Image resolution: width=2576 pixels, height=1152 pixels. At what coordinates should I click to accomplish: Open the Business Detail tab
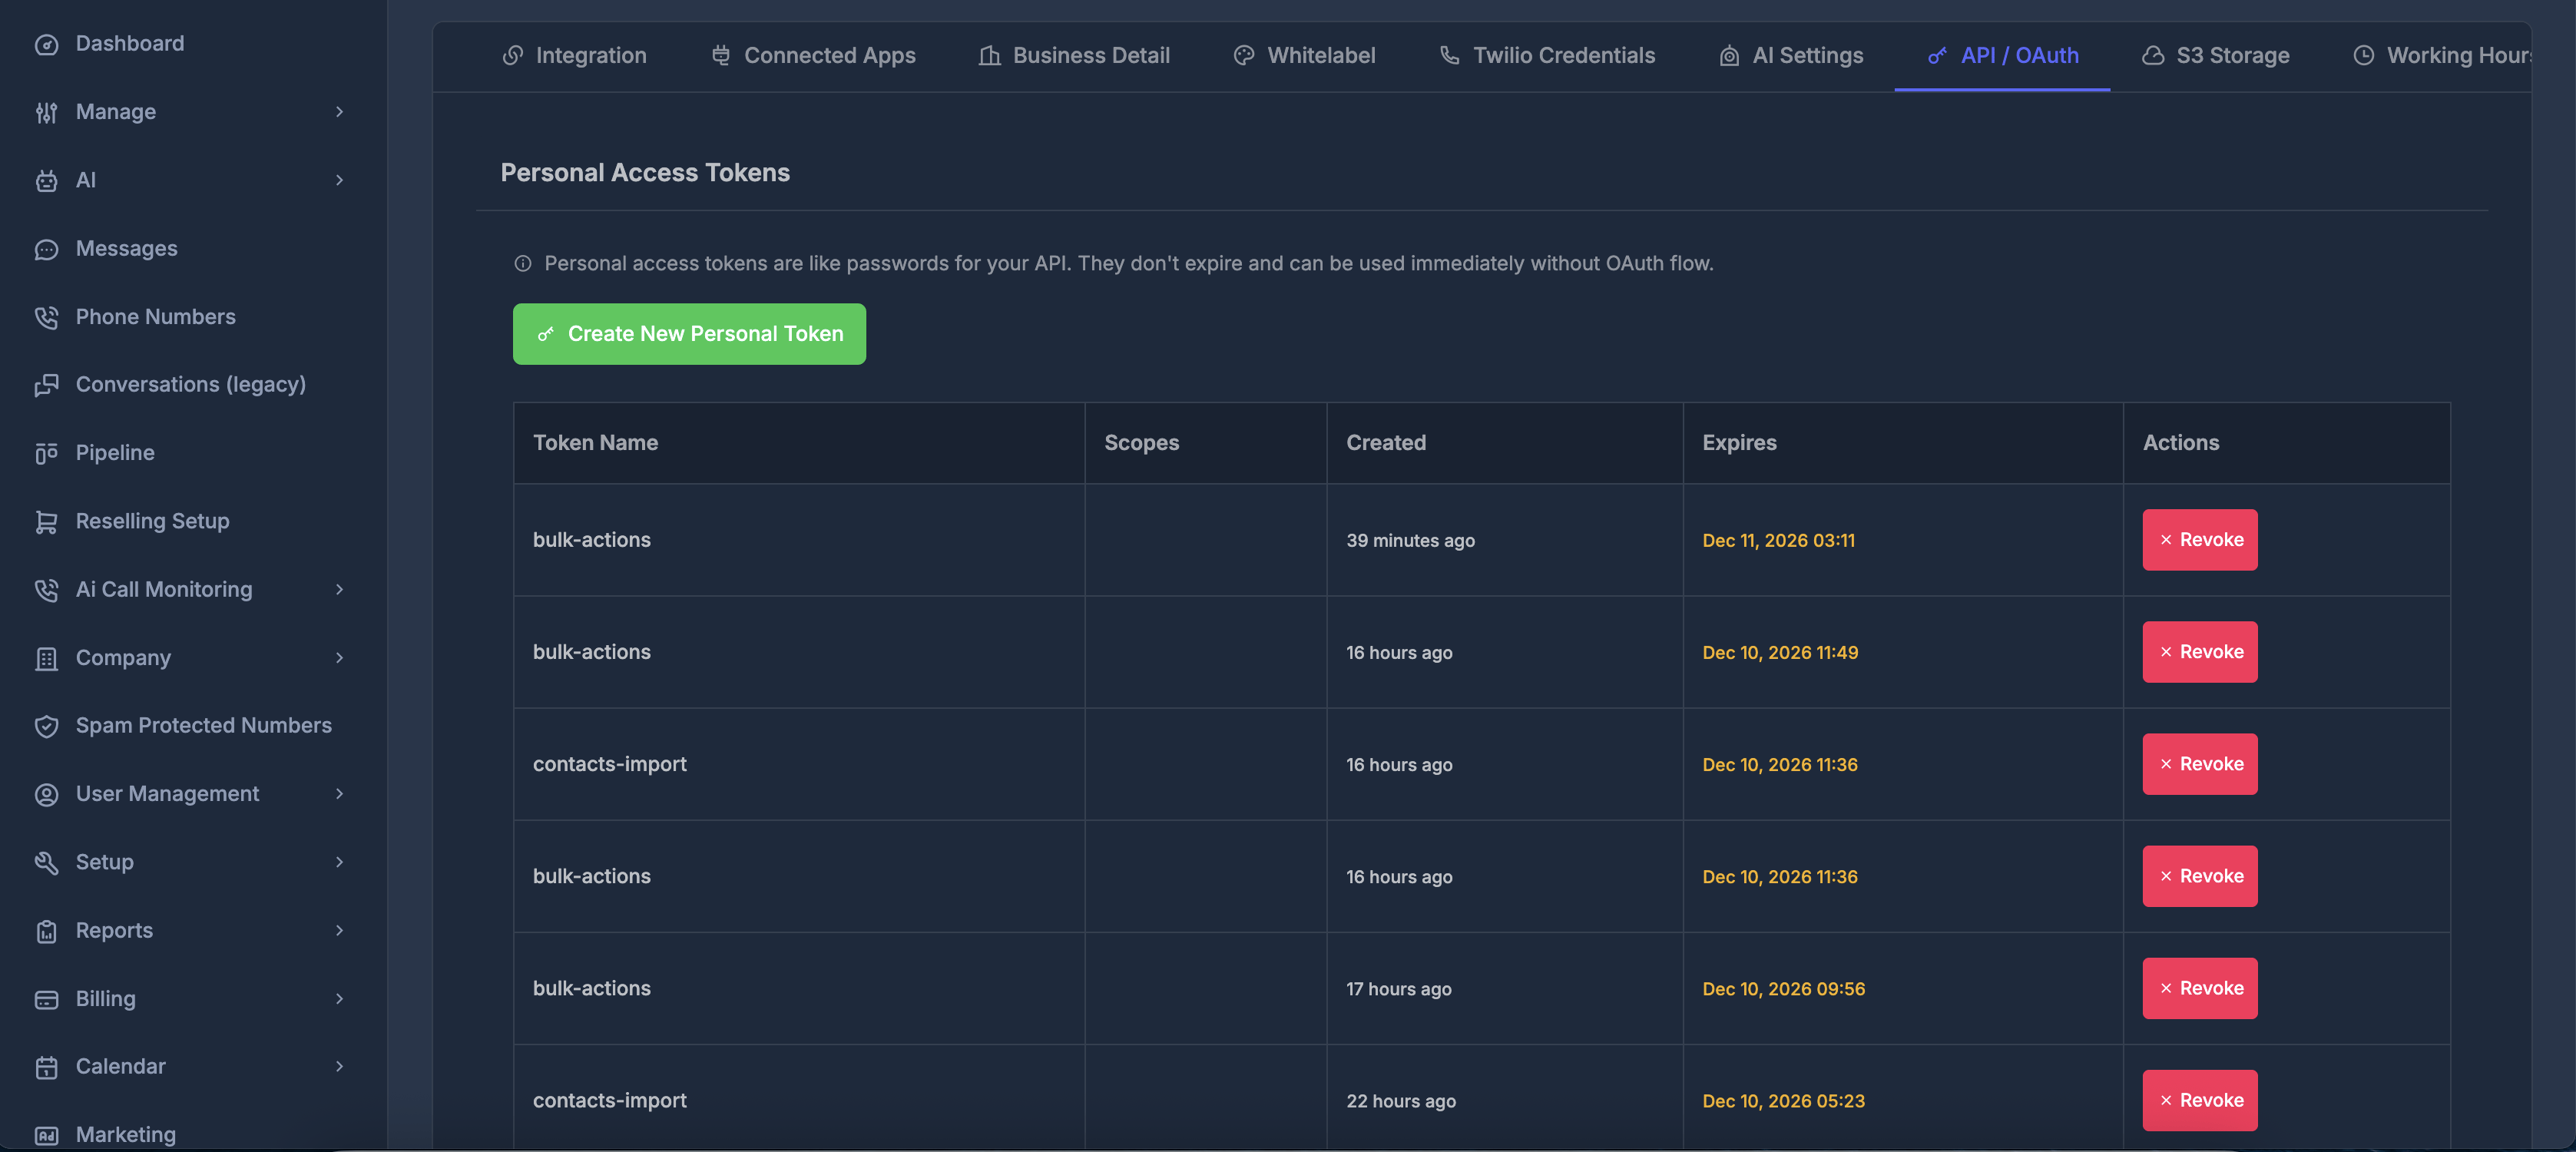tap(1074, 56)
